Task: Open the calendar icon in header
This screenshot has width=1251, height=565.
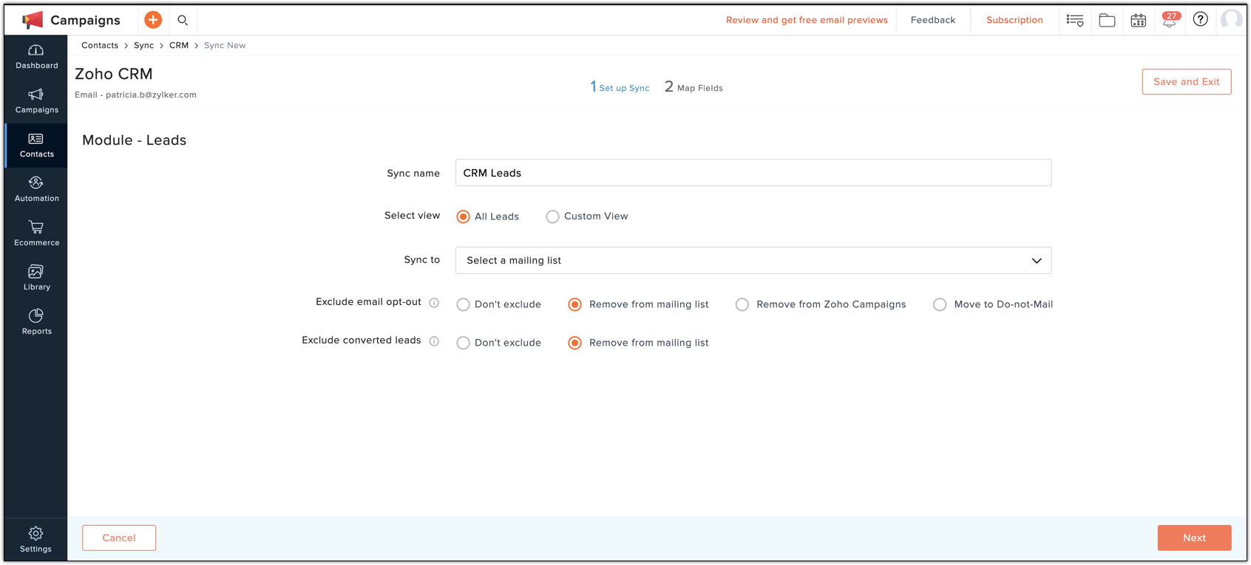Action: pyautogui.click(x=1139, y=20)
